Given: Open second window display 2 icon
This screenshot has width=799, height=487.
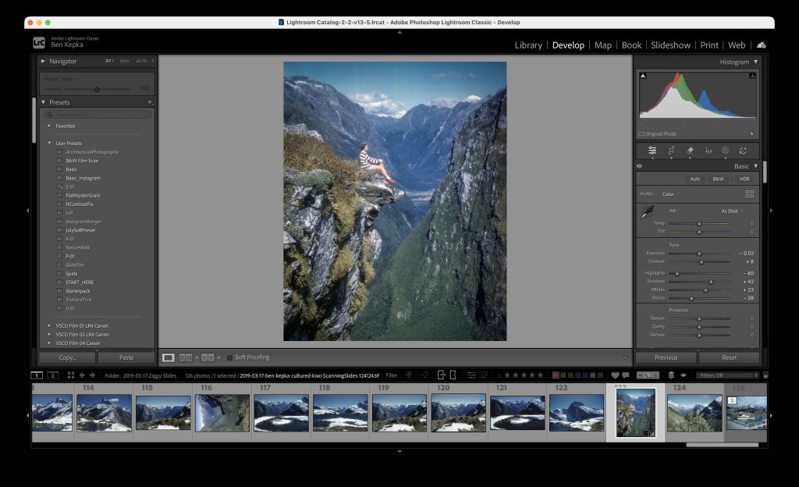Looking at the screenshot, I should [52, 375].
